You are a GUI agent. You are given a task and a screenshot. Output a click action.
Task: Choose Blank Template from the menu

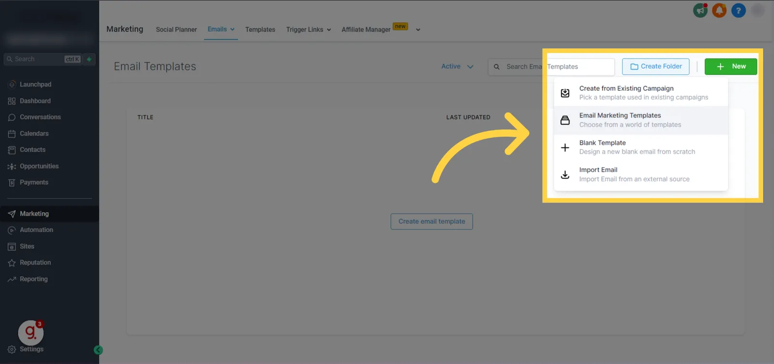click(x=641, y=147)
